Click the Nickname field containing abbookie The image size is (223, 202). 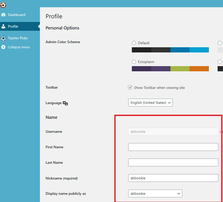[x=173, y=178]
